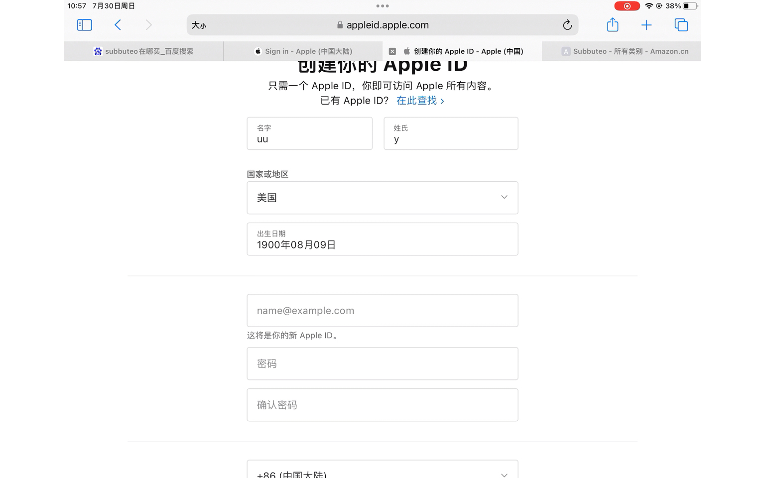
Task: Click the appleid.apple.com address bar
Action: pos(382,25)
